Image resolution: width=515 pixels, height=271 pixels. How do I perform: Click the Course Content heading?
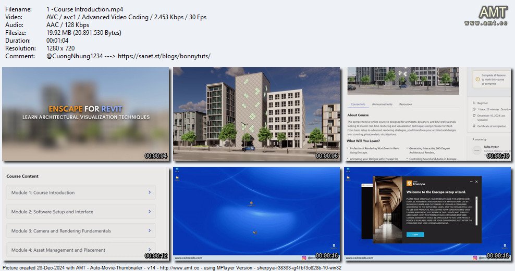tap(22, 176)
